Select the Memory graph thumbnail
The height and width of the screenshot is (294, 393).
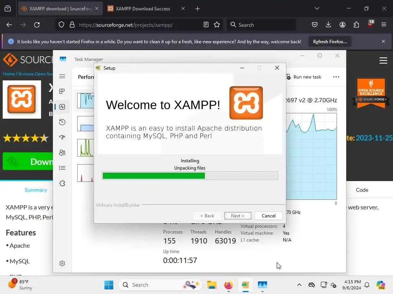(86, 124)
